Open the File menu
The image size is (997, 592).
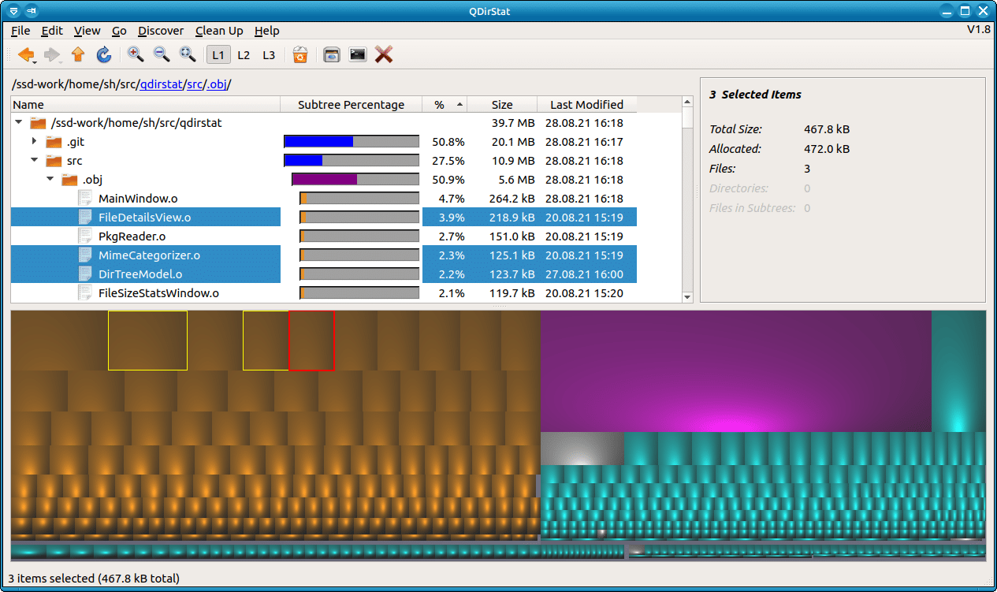pyautogui.click(x=20, y=31)
